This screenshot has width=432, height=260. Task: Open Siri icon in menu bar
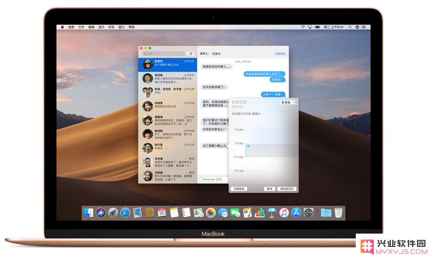pos(357,27)
